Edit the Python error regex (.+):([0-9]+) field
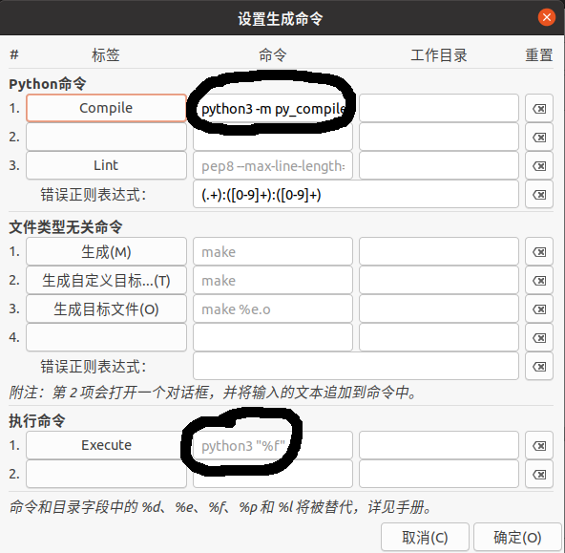Viewport: 565px width, 553px height. 356,195
